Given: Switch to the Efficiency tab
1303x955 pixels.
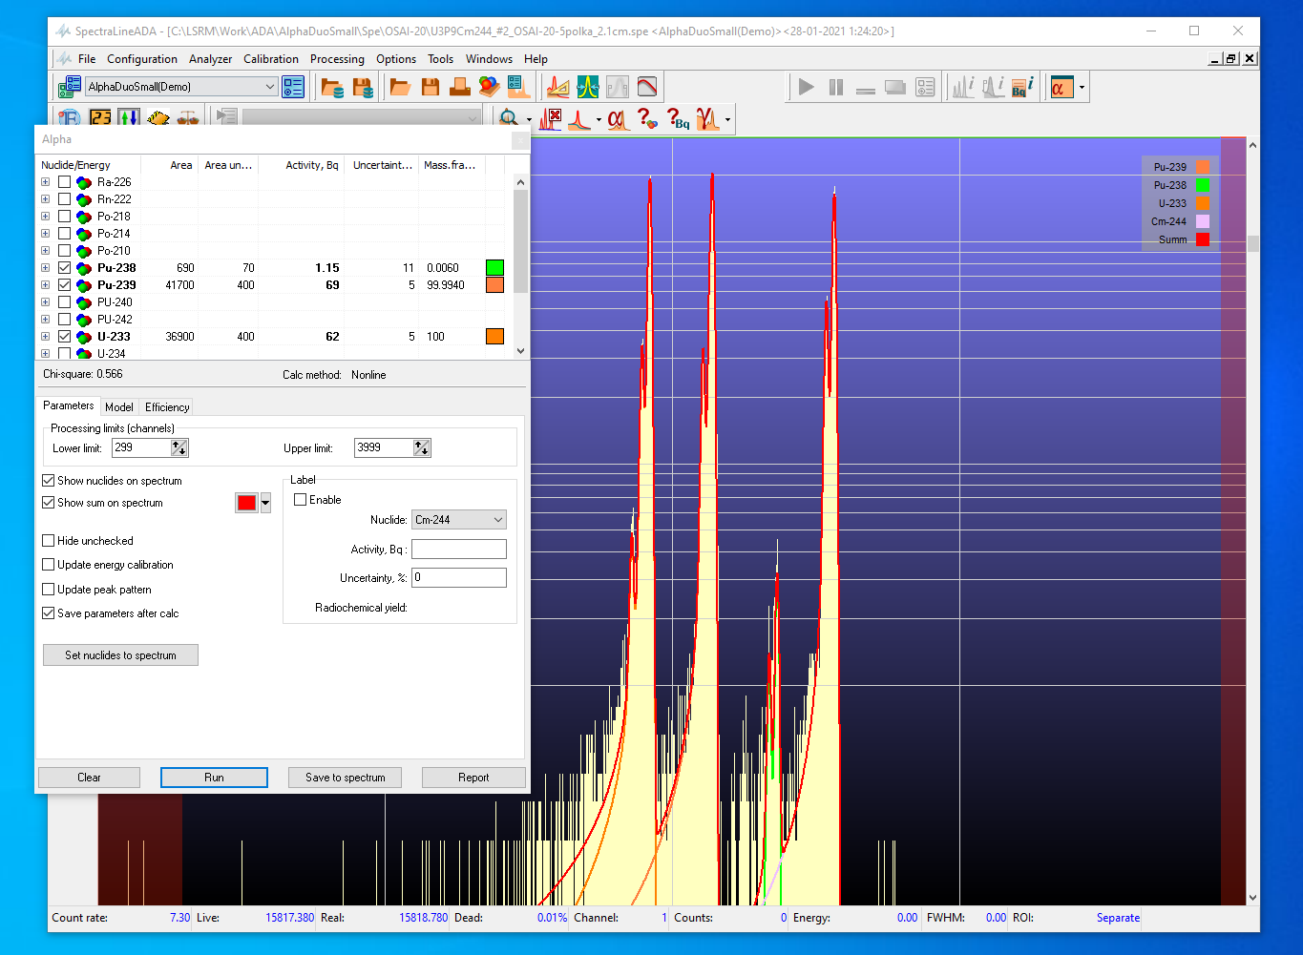Looking at the screenshot, I should [x=167, y=407].
